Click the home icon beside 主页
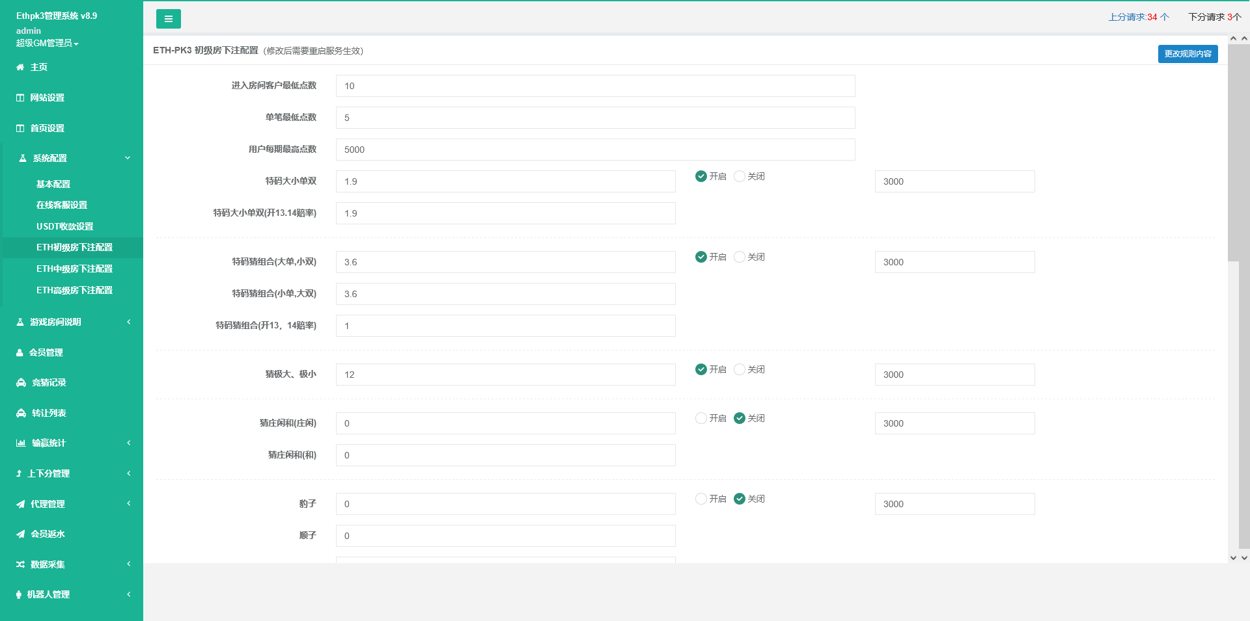Screen dimensions: 1250x621 20,67
